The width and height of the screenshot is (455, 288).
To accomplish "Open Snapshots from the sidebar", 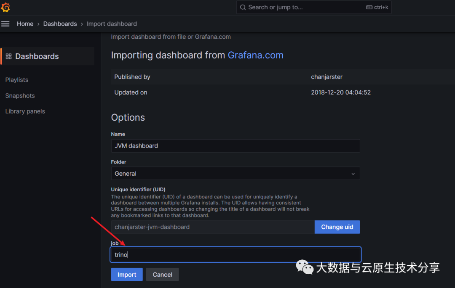I will click(x=20, y=95).
